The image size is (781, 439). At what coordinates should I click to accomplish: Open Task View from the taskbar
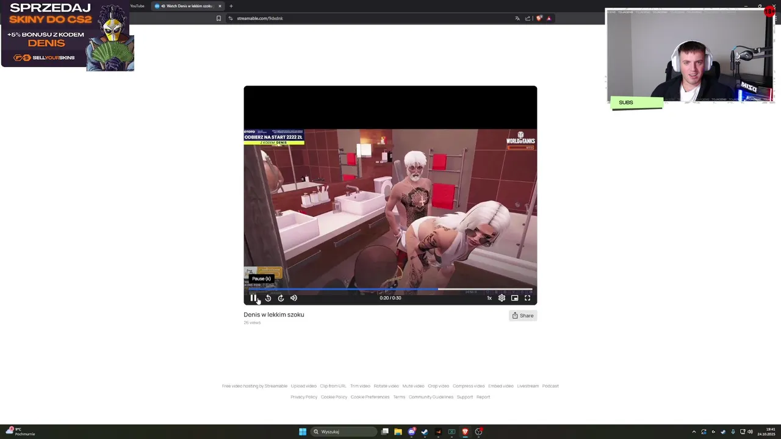tap(385, 432)
